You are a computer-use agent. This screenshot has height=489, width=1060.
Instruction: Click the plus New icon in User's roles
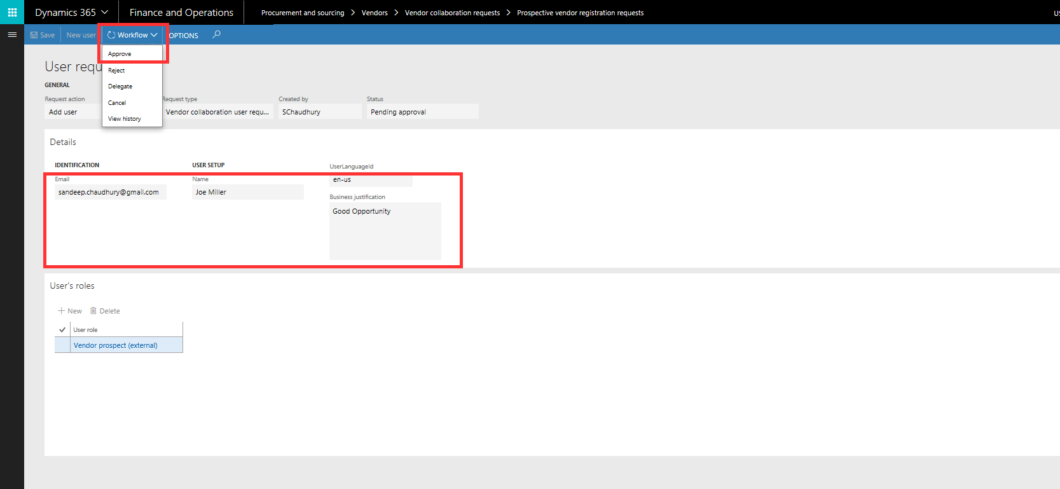pos(62,311)
